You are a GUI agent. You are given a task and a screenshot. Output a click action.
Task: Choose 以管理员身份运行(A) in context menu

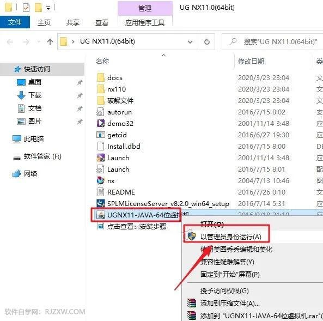tap(231, 237)
